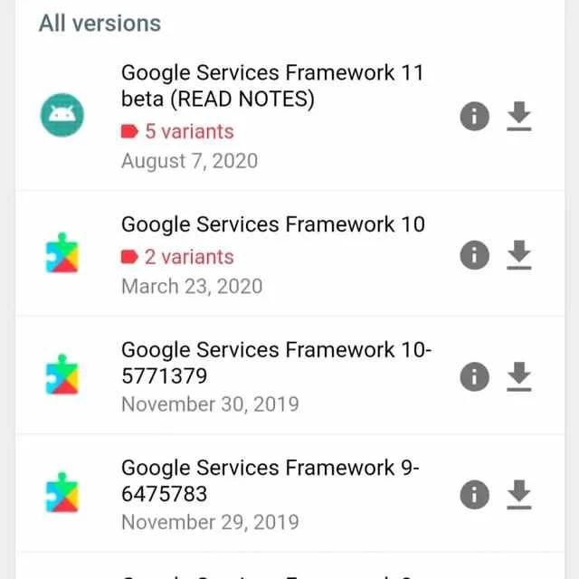Download Google Services Framework 10
The width and height of the screenshot is (579, 579).
pyautogui.click(x=518, y=256)
